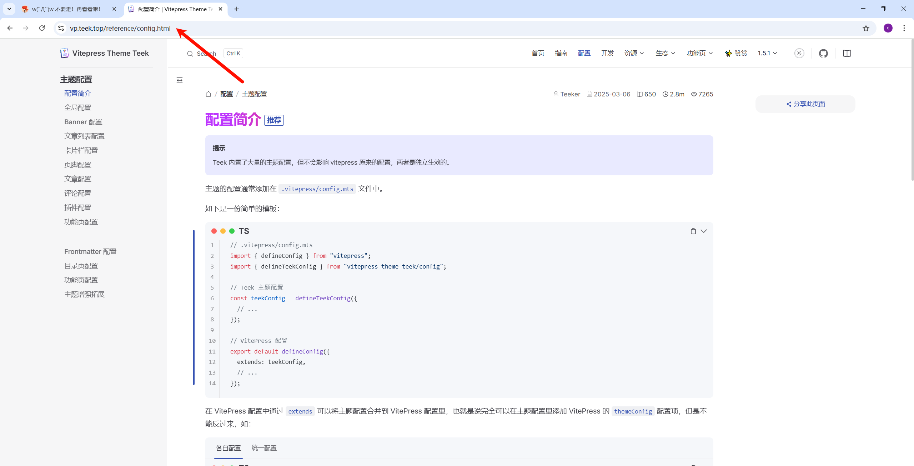Open the 1.5.1 version dropdown
This screenshot has width=914, height=466.
(767, 54)
